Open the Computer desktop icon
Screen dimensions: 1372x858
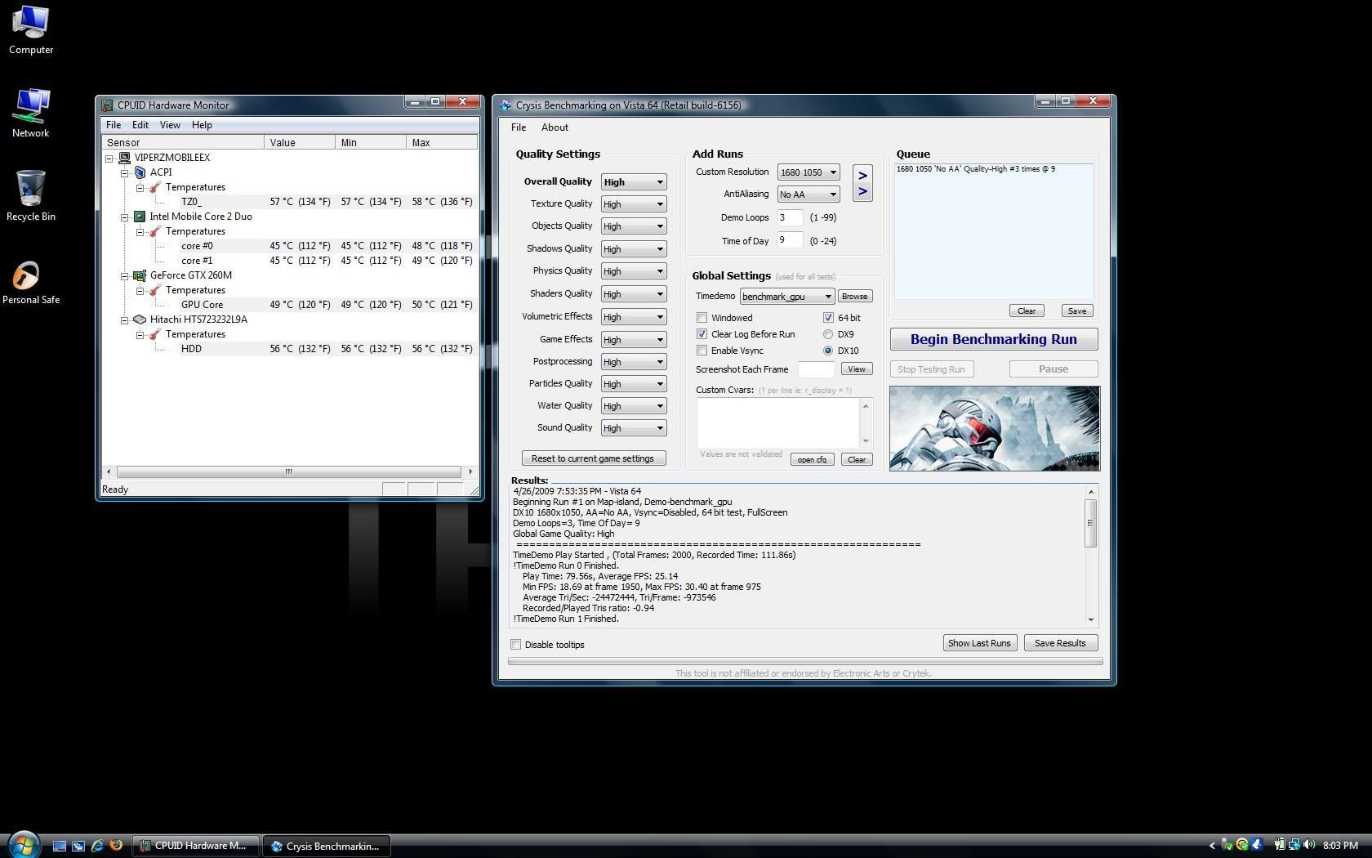(x=31, y=29)
